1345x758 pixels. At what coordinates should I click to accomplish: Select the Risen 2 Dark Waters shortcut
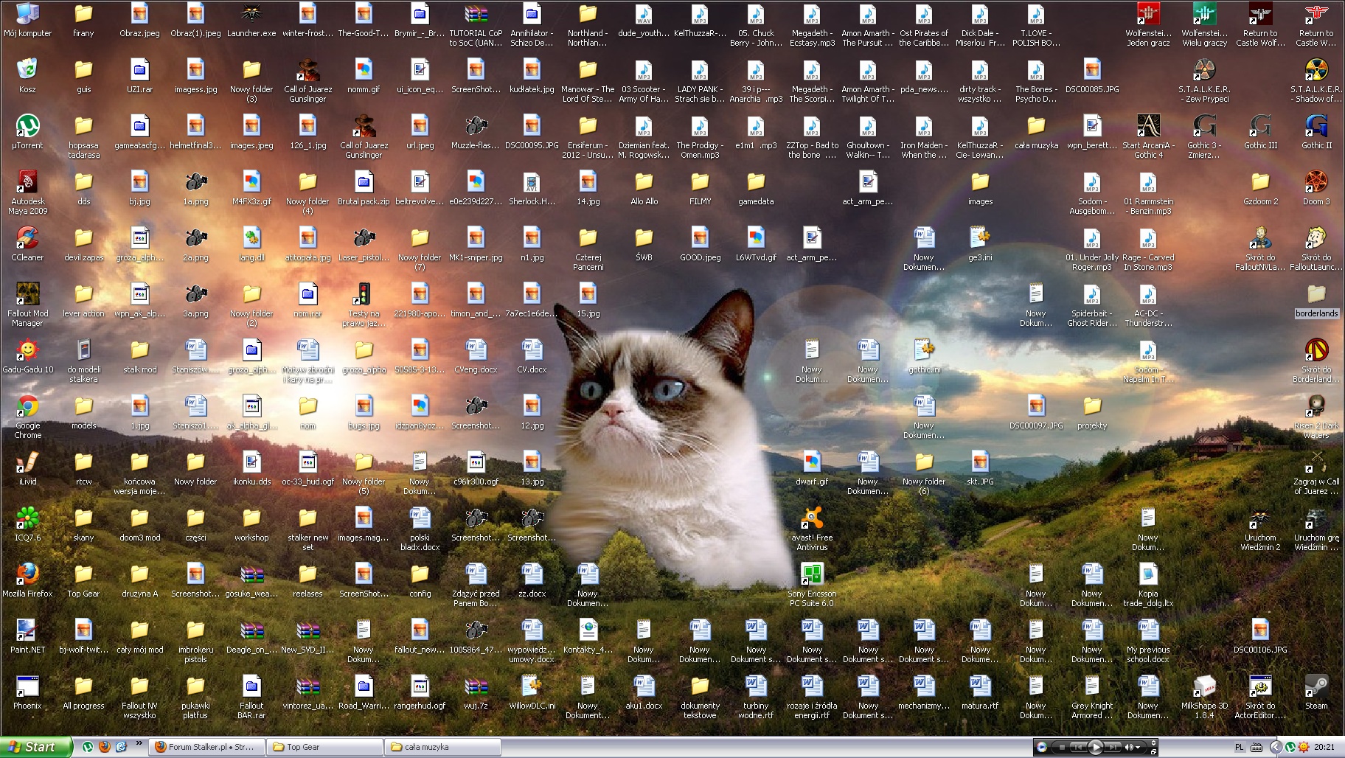coord(1316,416)
